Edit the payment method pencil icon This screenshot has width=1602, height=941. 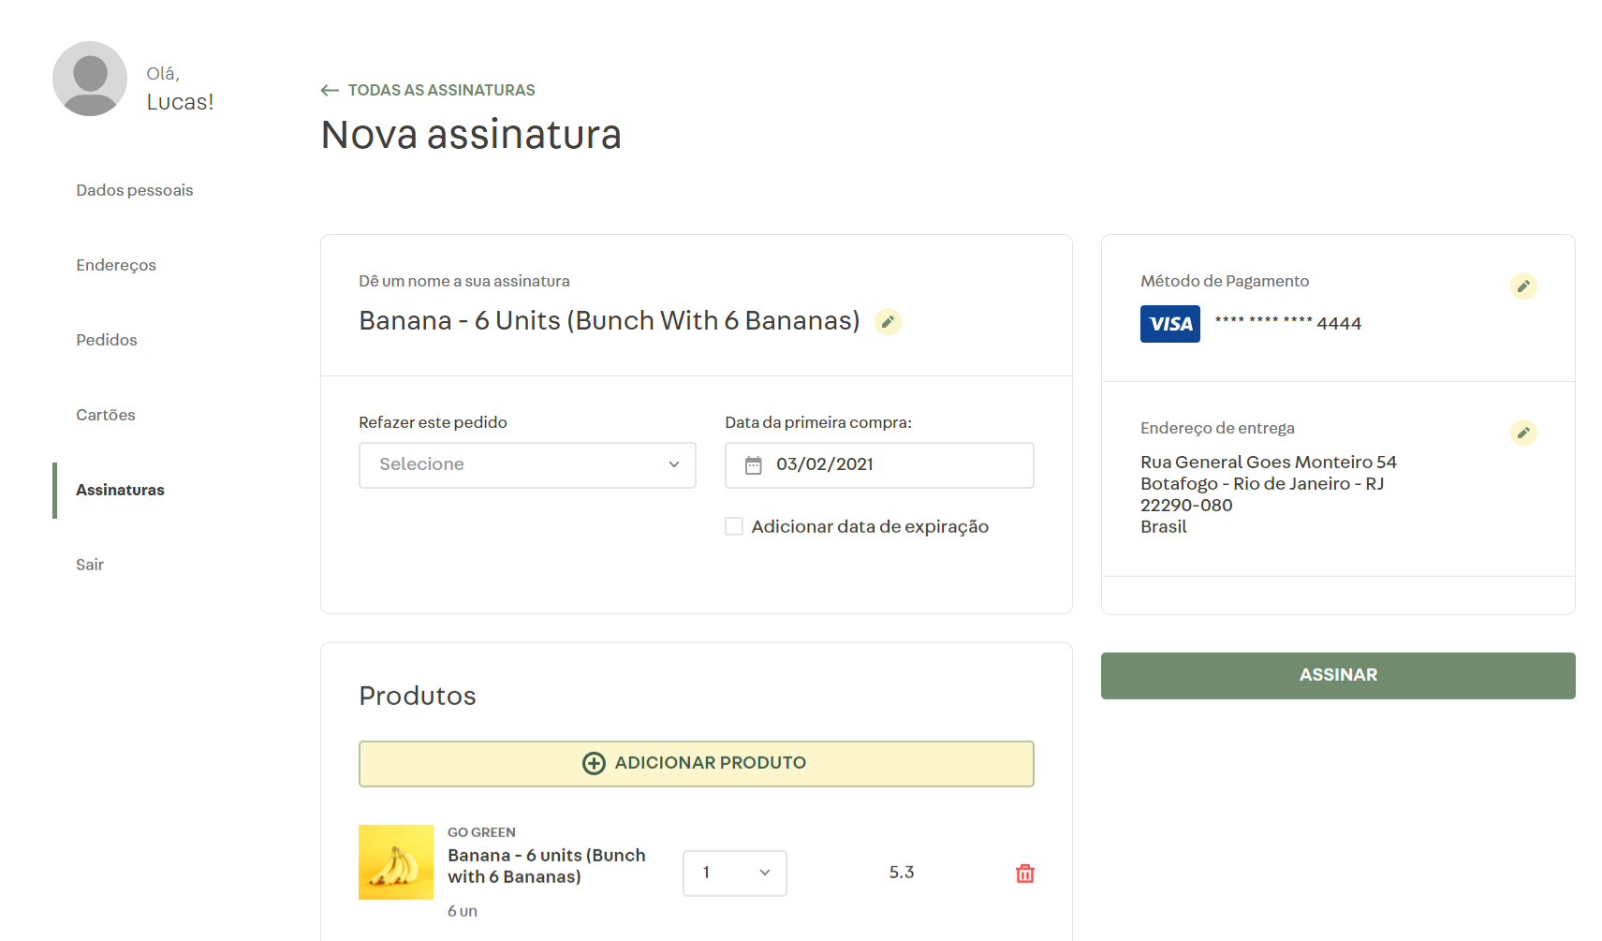pyautogui.click(x=1523, y=287)
